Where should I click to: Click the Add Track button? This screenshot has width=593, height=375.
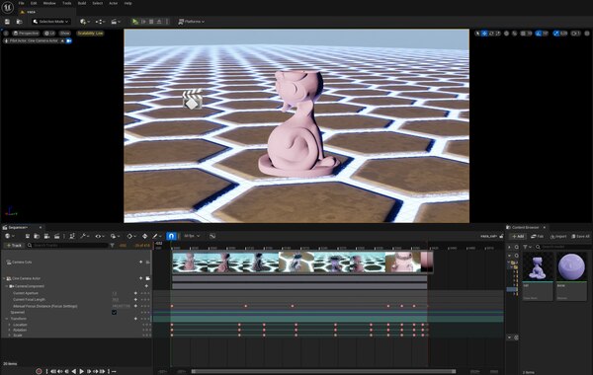[x=14, y=246]
